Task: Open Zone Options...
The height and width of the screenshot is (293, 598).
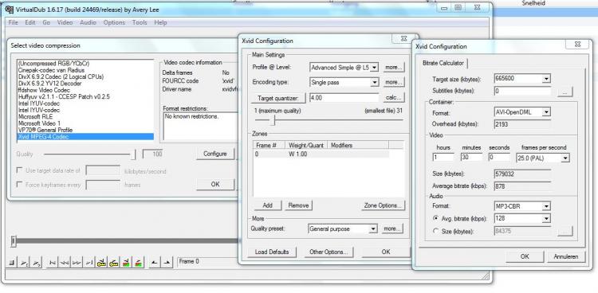Action: point(383,205)
